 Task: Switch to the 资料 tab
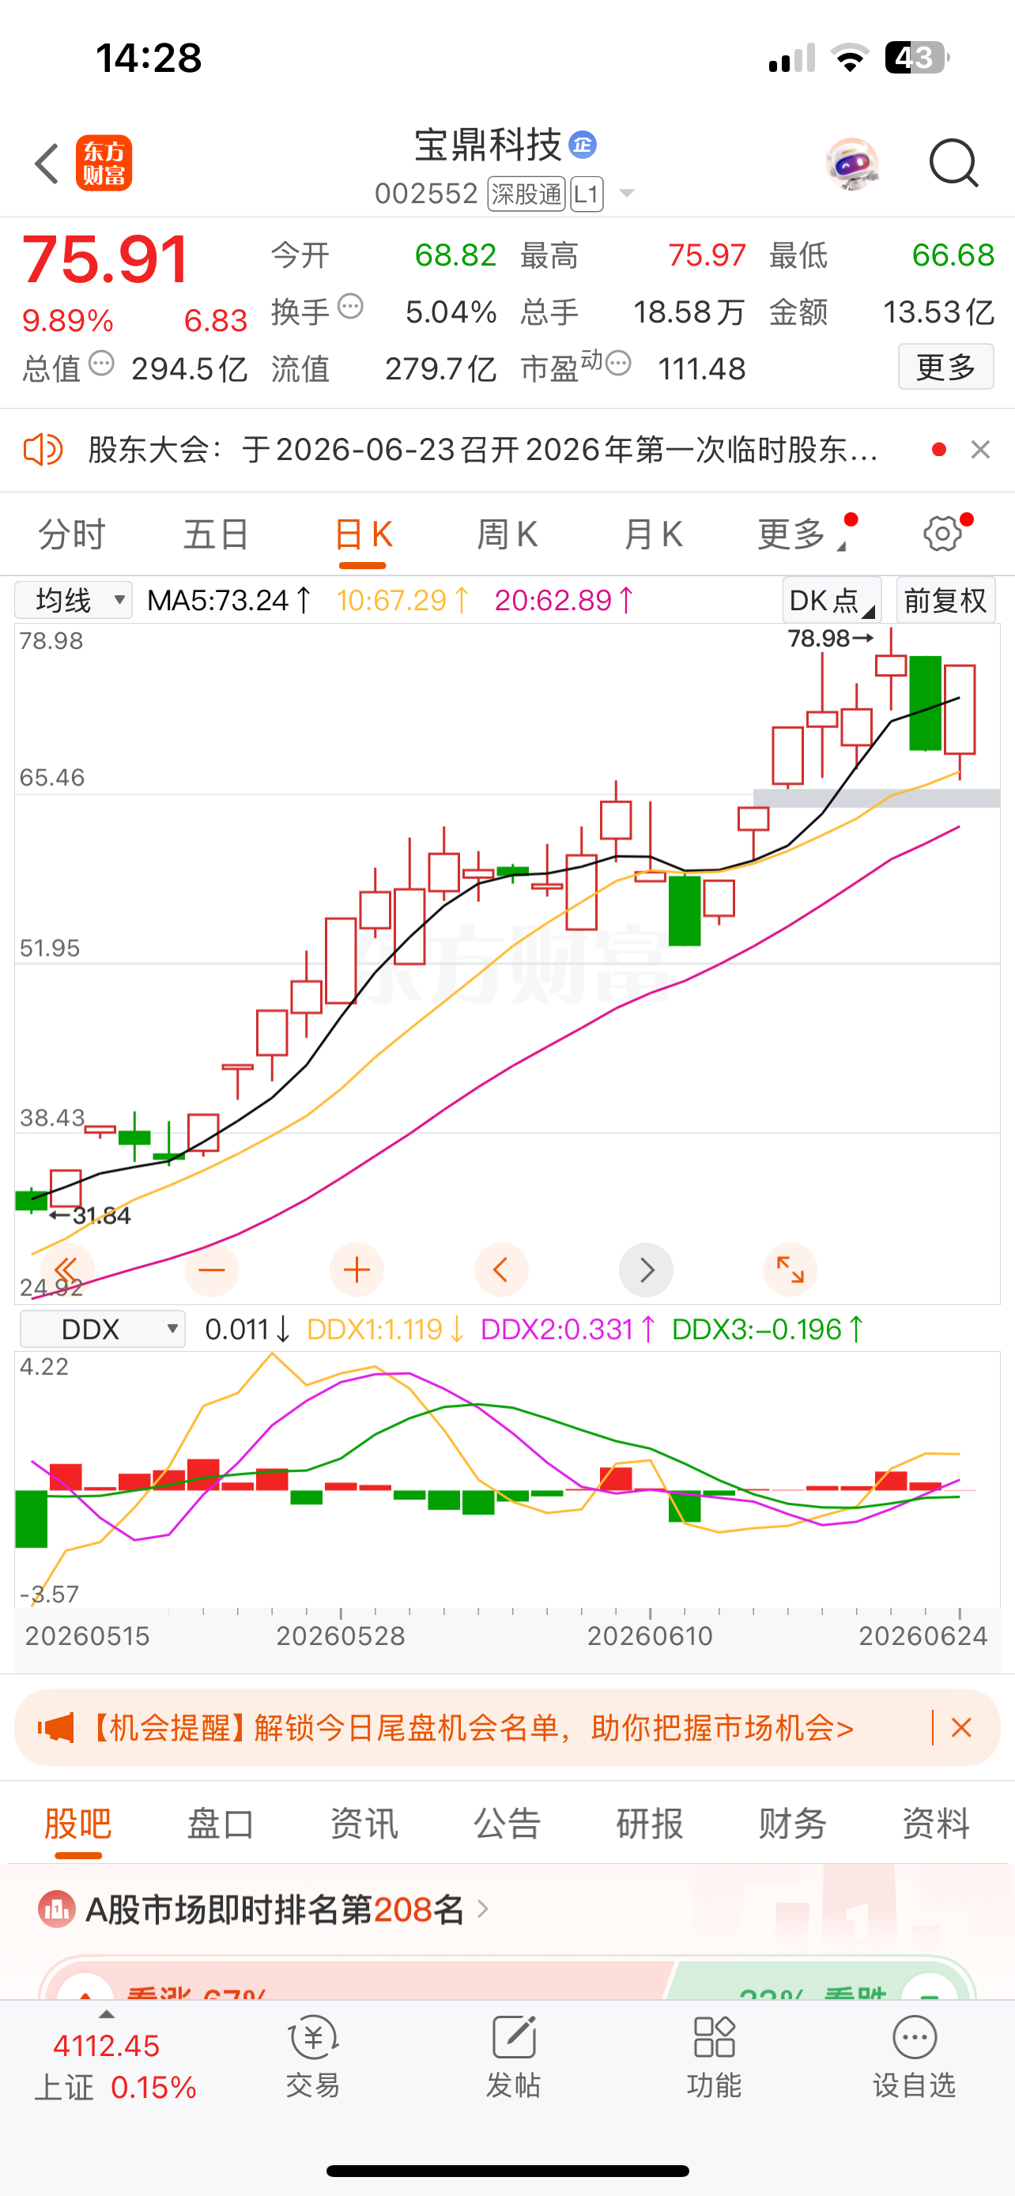[937, 1824]
